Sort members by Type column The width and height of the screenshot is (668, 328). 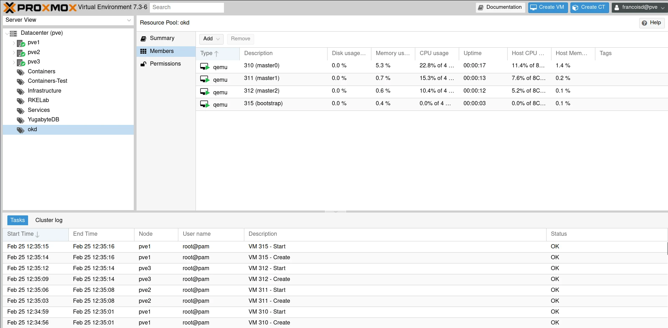coord(218,53)
